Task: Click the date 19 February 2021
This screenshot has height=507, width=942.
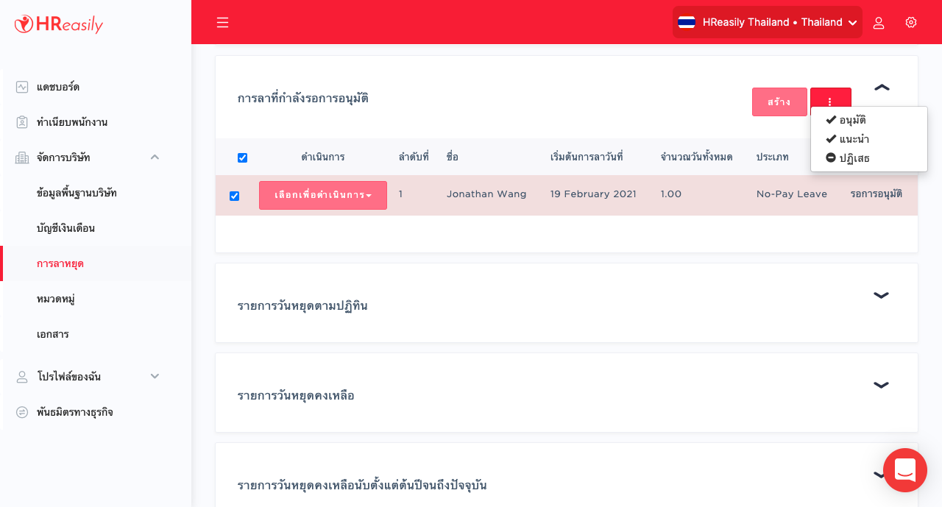Action: pyautogui.click(x=593, y=194)
